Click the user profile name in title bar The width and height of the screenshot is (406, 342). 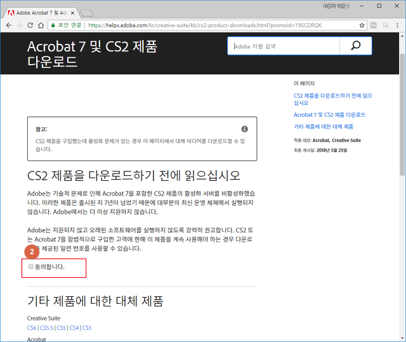336,6
